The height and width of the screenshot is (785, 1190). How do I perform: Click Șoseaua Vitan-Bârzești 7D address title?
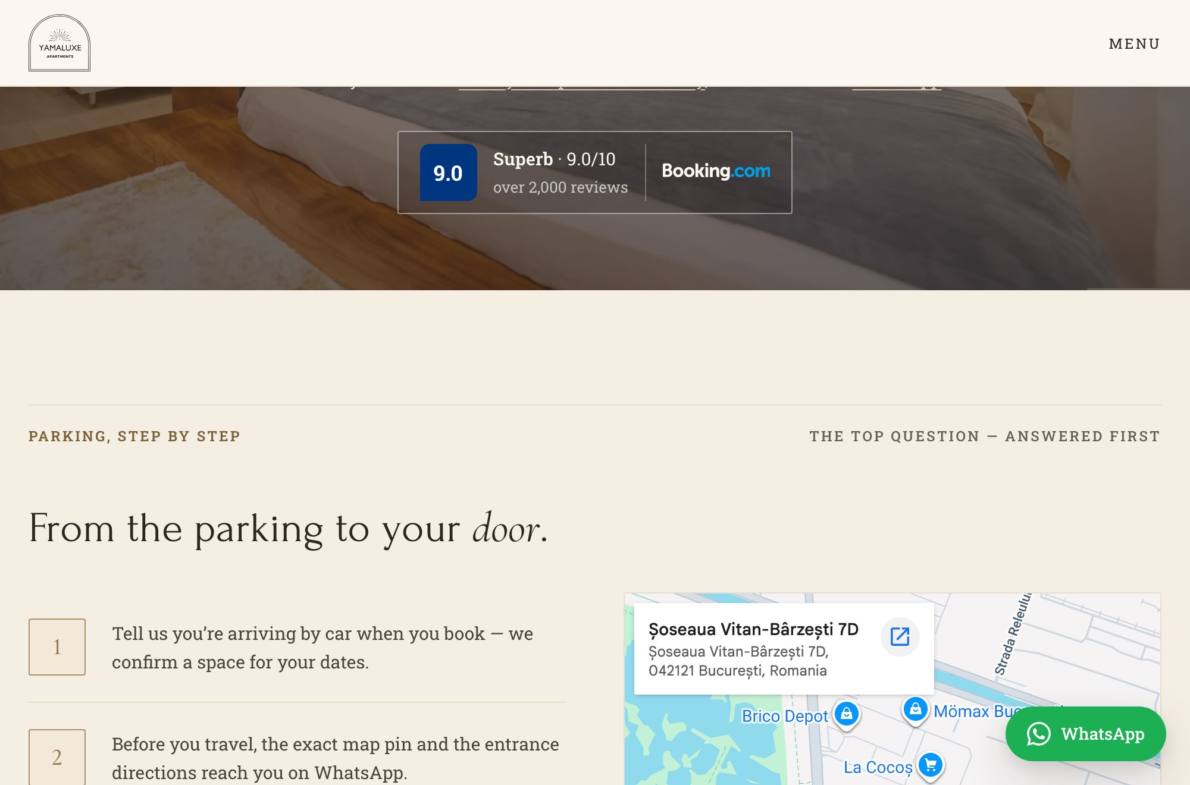pyautogui.click(x=753, y=629)
